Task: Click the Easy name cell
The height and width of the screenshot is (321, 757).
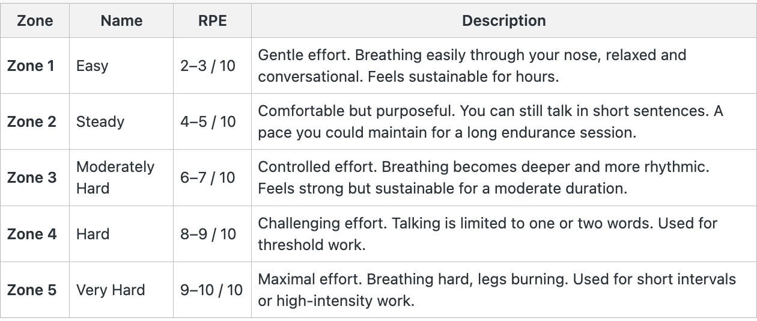Action: tap(93, 66)
